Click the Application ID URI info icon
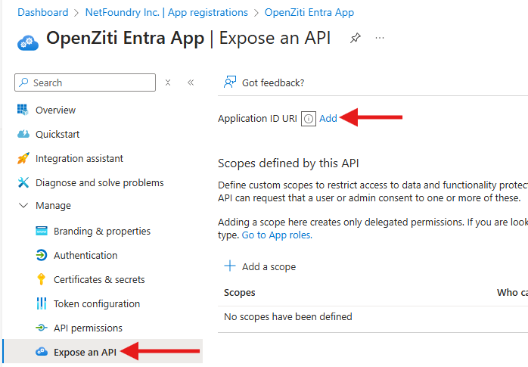Image resolution: width=528 pixels, height=367 pixels. 308,119
